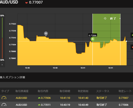The image size is (133, 108).
Task: Click the gray trade marker pin on chart
Action: [x=46, y=34]
